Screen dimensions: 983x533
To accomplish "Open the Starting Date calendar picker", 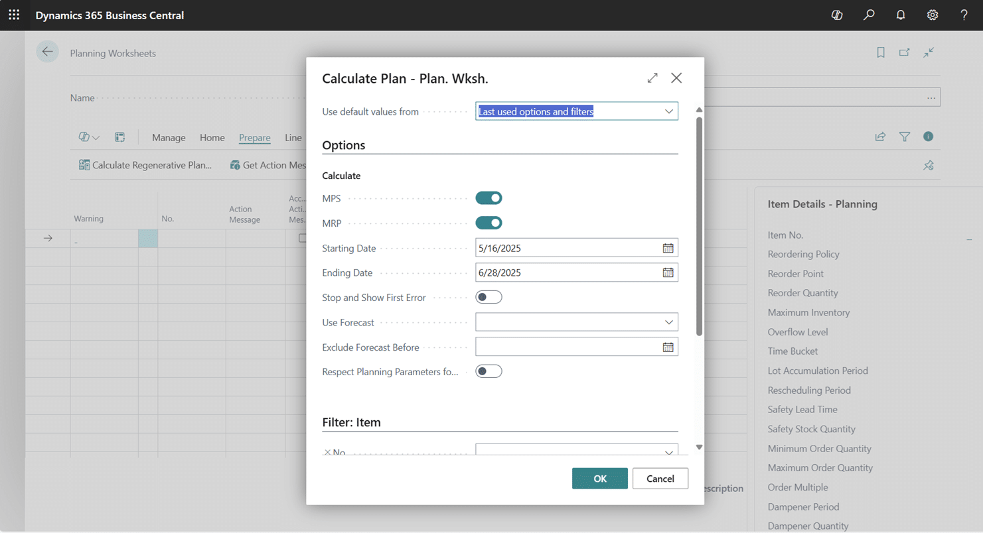I will tap(668, 248).
